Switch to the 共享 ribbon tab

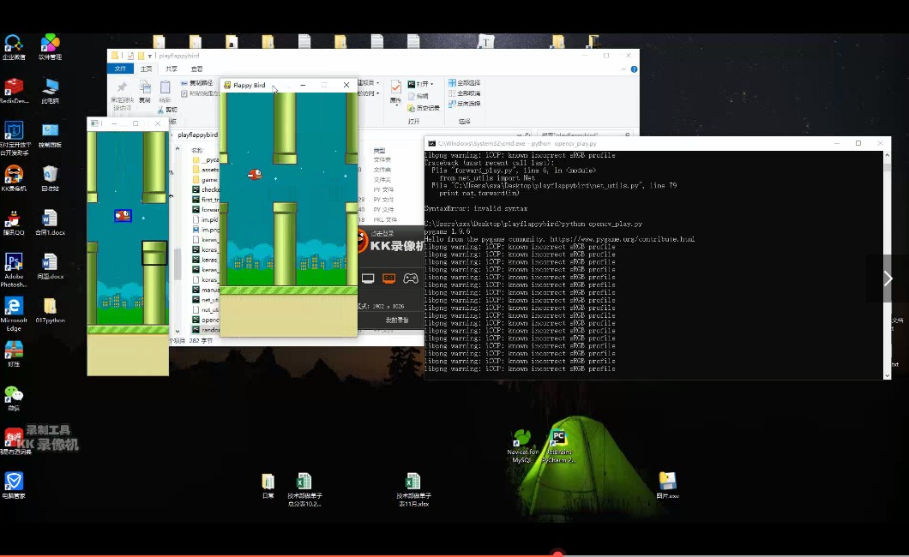(172, 69)
